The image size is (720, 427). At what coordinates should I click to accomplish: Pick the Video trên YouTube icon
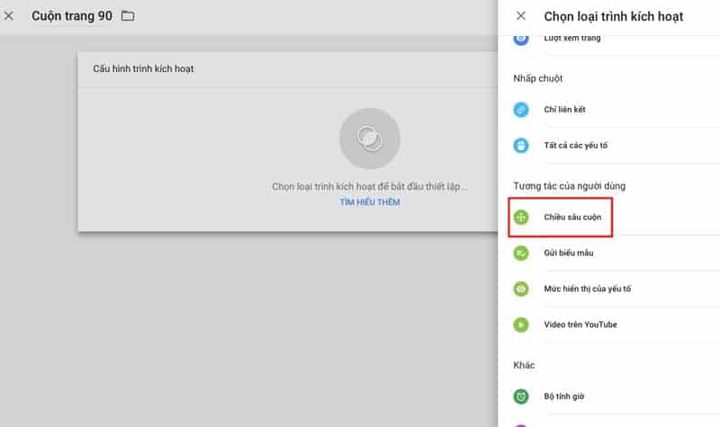click(x=521, y=325)
